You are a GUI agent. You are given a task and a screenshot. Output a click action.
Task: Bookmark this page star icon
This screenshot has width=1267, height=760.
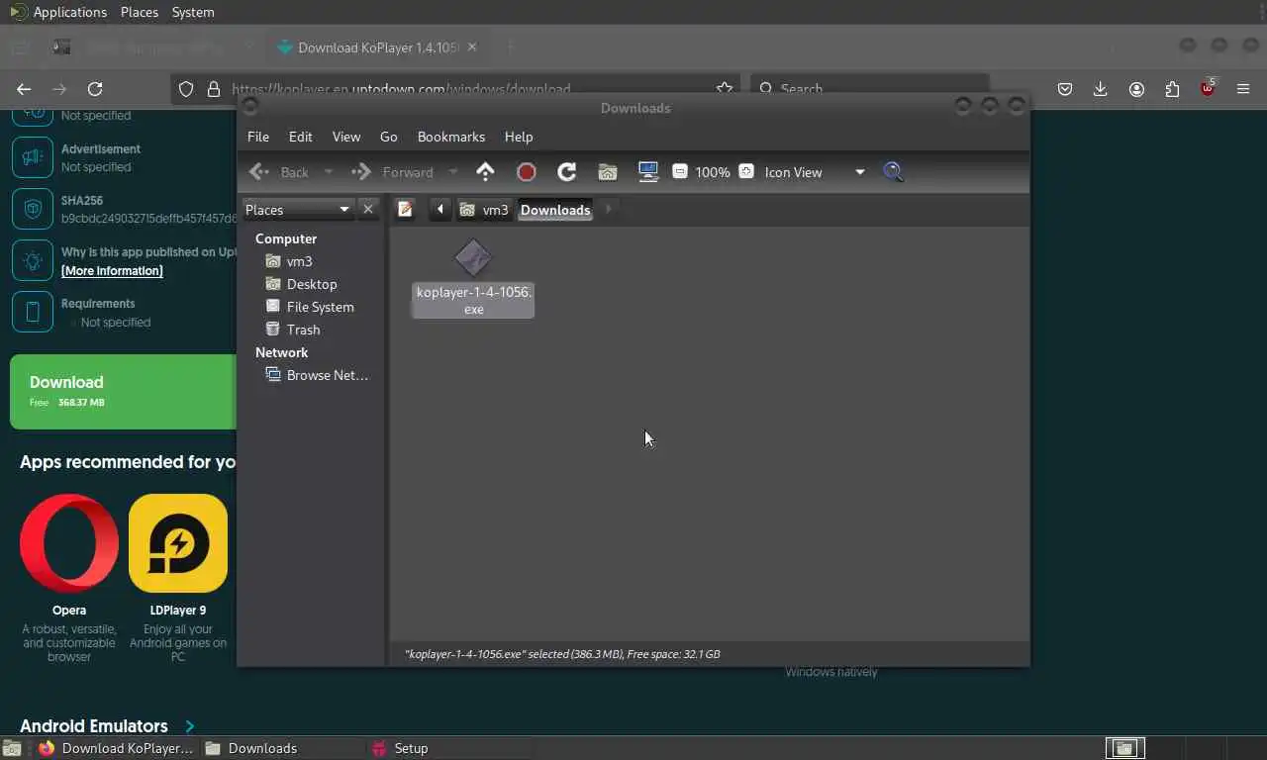click(725, 89)
